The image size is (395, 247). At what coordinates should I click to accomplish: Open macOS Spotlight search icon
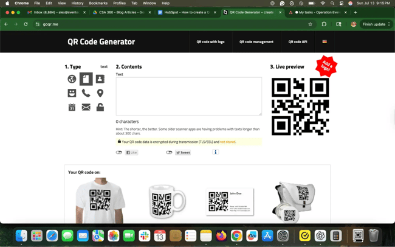click(332, 3)
